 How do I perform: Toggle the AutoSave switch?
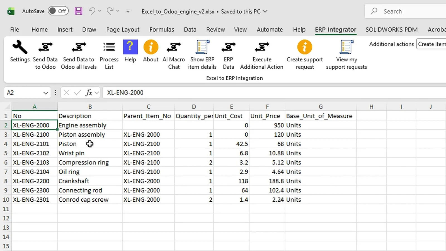(x=58, y=11)
